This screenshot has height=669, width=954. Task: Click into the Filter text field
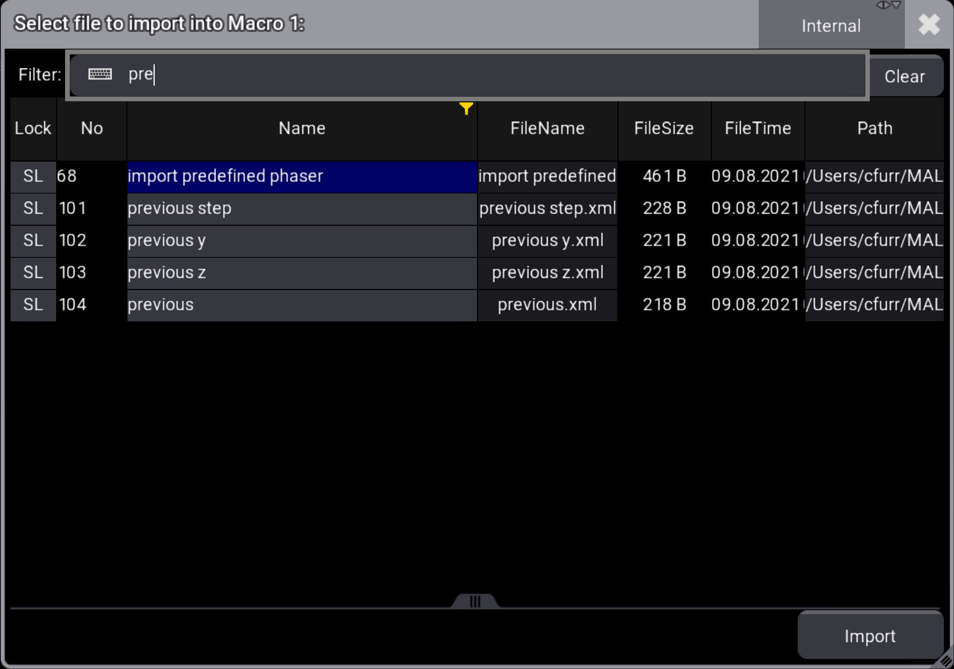pos(467,75)
